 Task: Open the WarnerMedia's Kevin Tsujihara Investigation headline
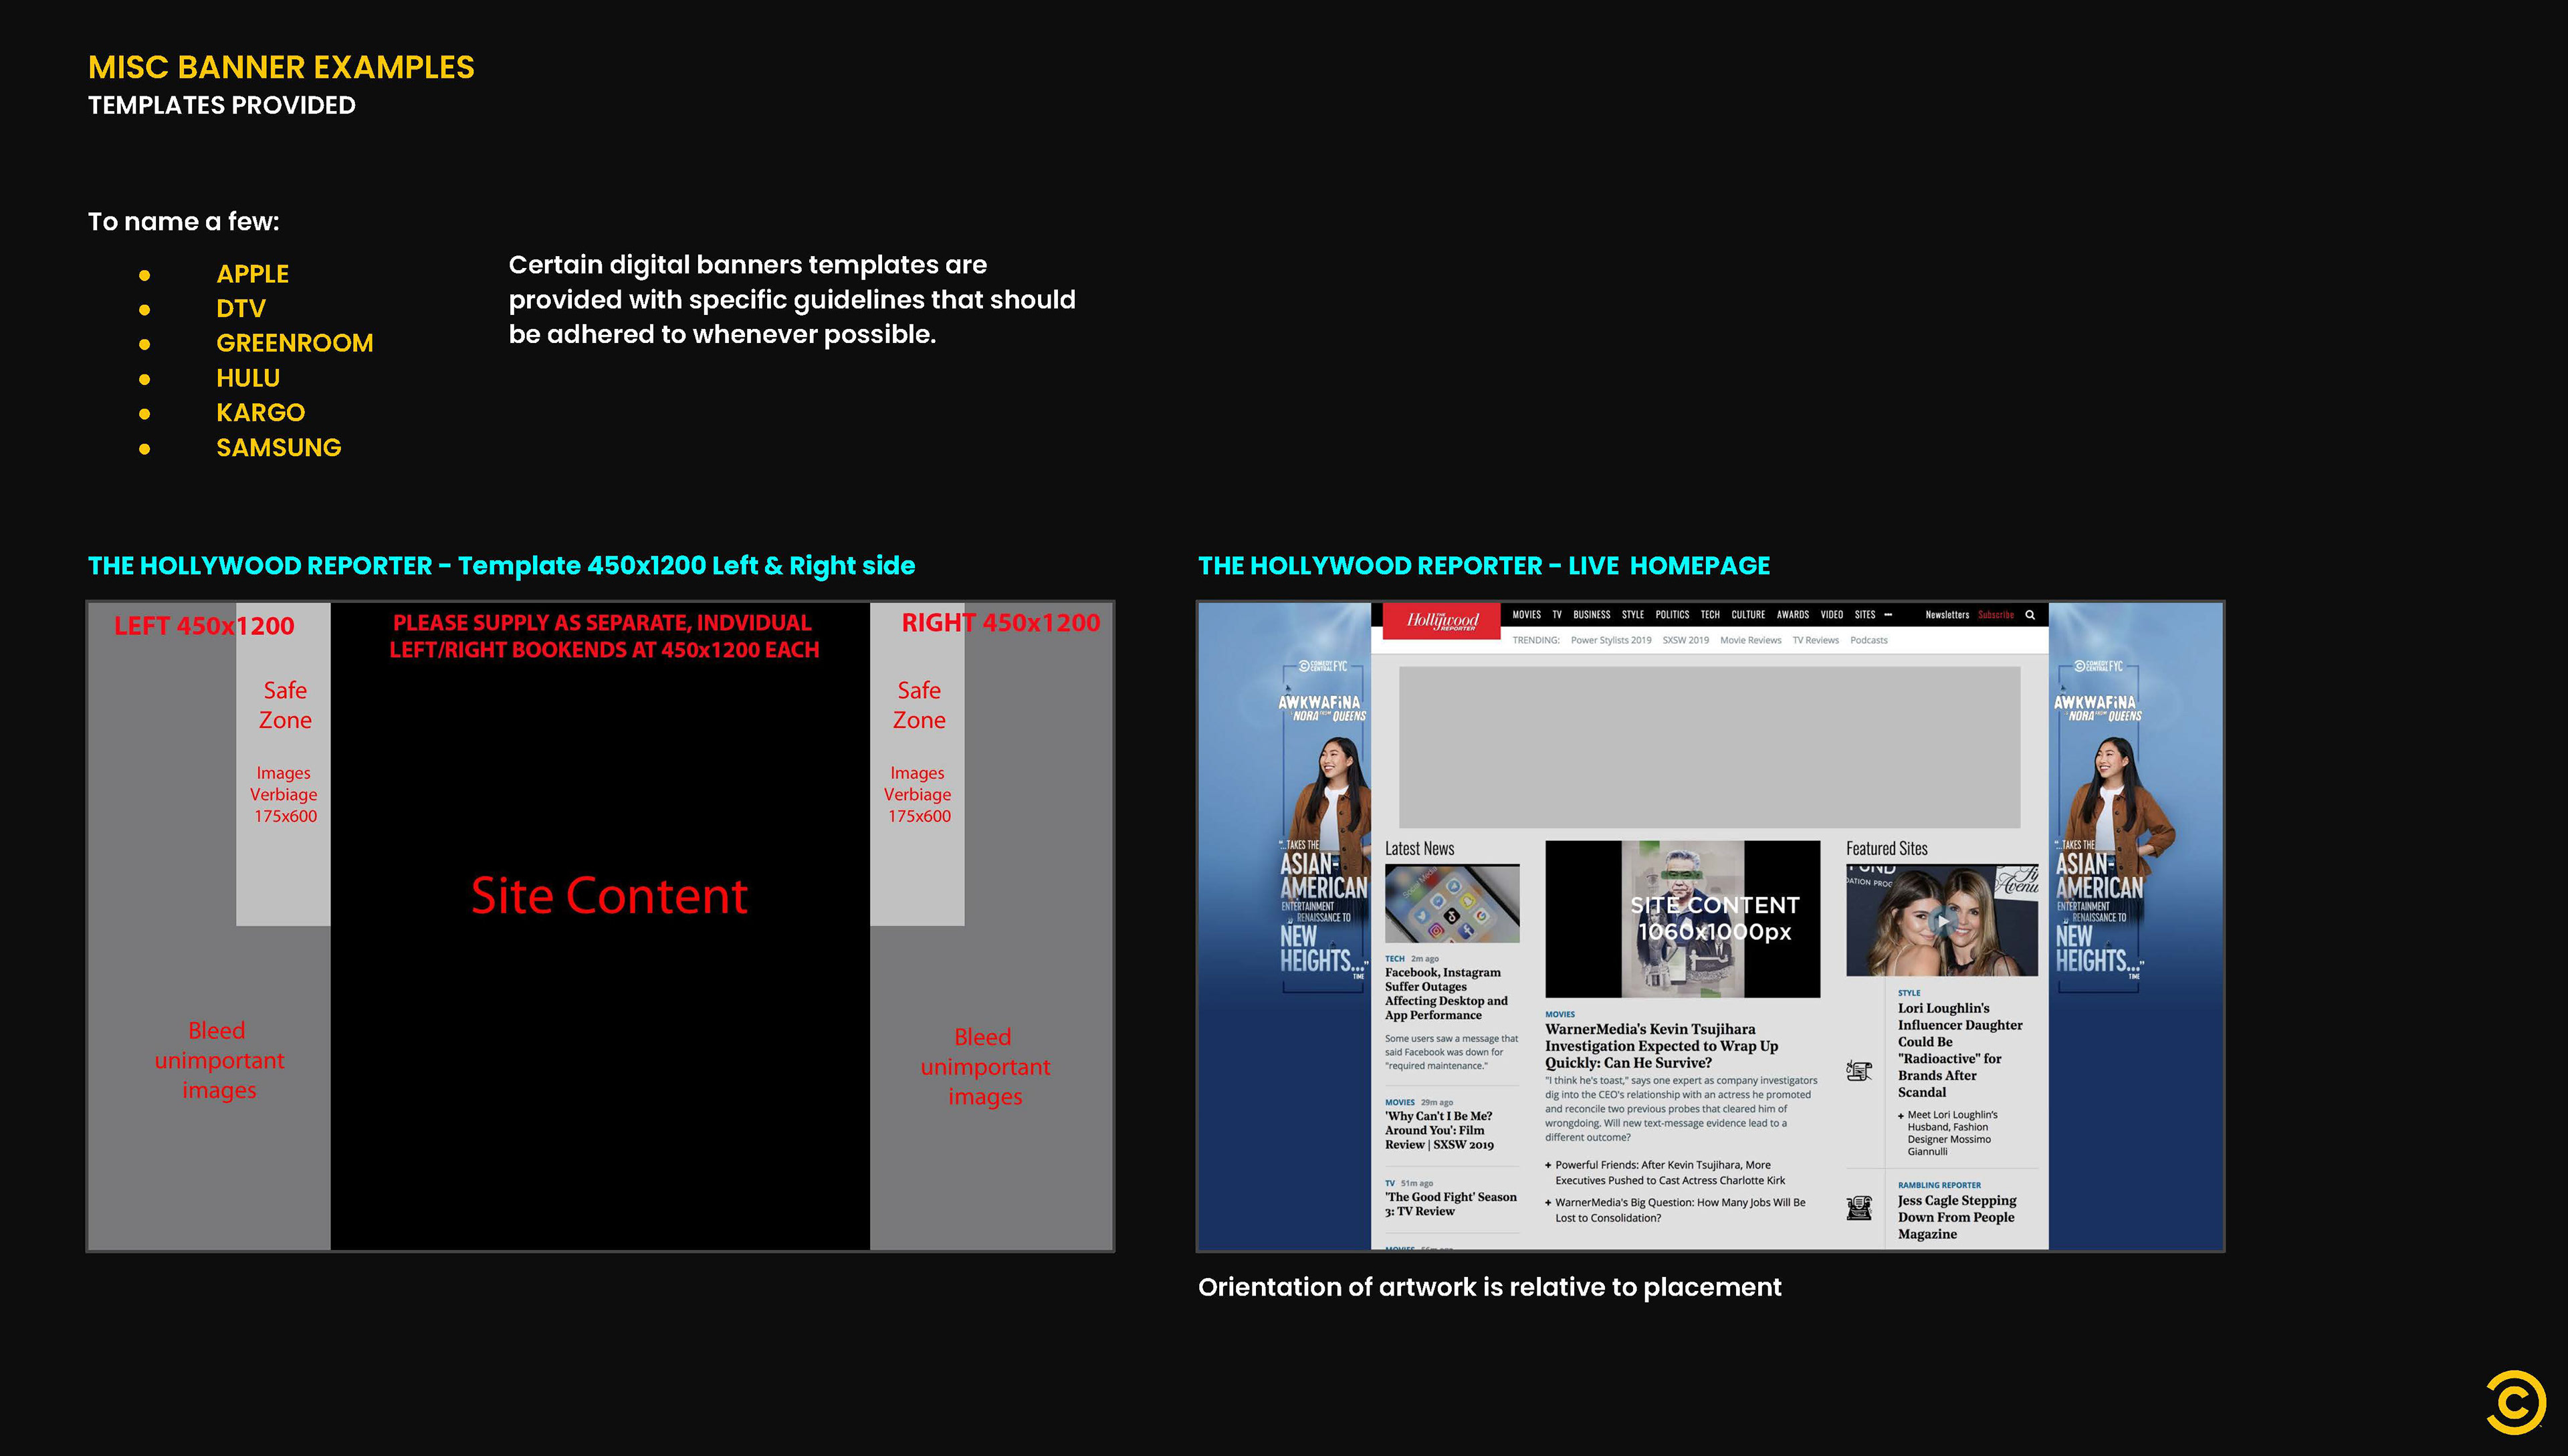coord(1662,1046)
